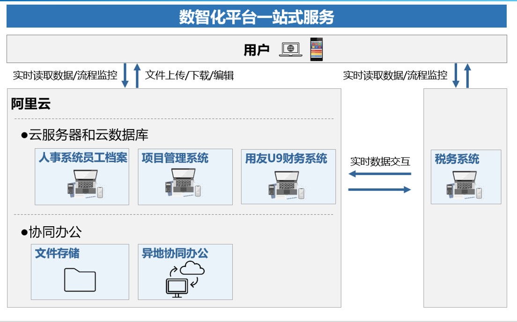This screenshot has width=517, height=322.
Task: Select the 数智化平台一站式服务 title banner
Action: (x=257, y=17)
